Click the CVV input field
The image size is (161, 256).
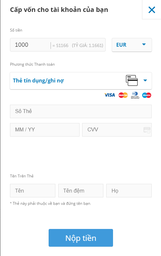117,130
